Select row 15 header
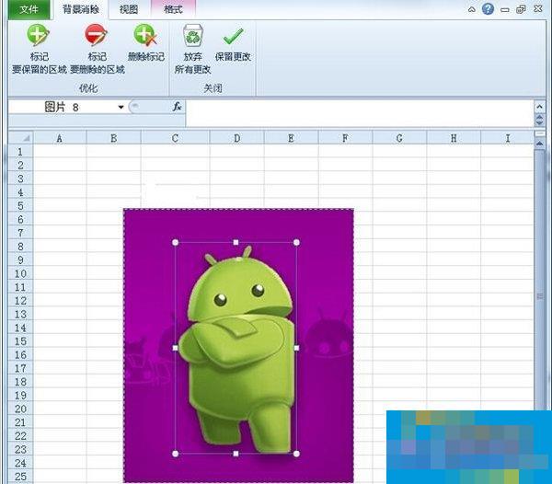This screenshot has width=552, height=484. [20, 341]
